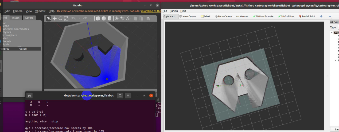339x132 pixels.
Task: Add a directional light in Gazebo
Action: [128, 18]
